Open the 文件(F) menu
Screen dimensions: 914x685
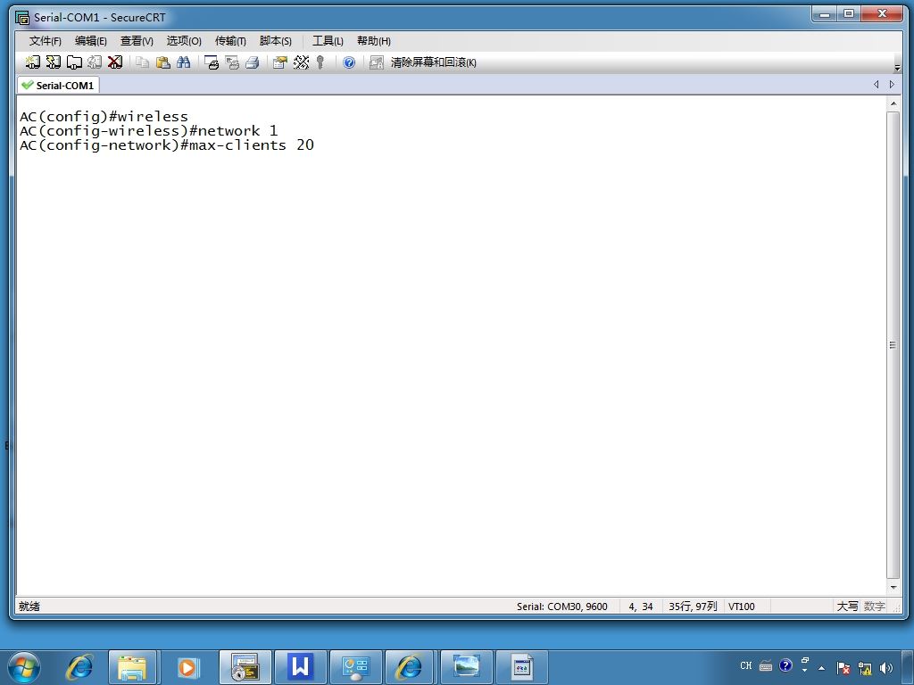coord(45,41)
